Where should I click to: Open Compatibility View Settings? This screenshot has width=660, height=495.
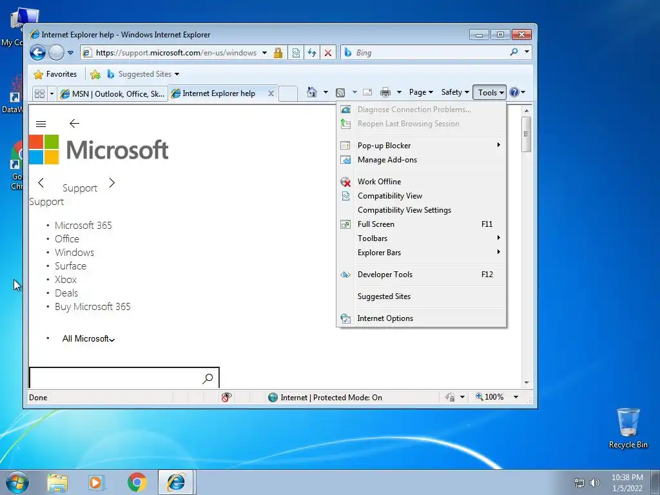click(422, 209)
